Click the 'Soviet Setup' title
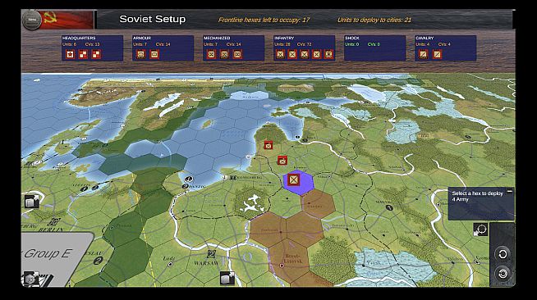Viewport: 537px width, 300px height. pos(153,19)
